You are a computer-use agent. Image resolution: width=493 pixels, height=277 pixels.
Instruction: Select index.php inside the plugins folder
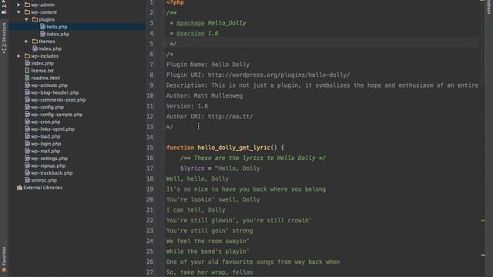(x=58, y=34)
